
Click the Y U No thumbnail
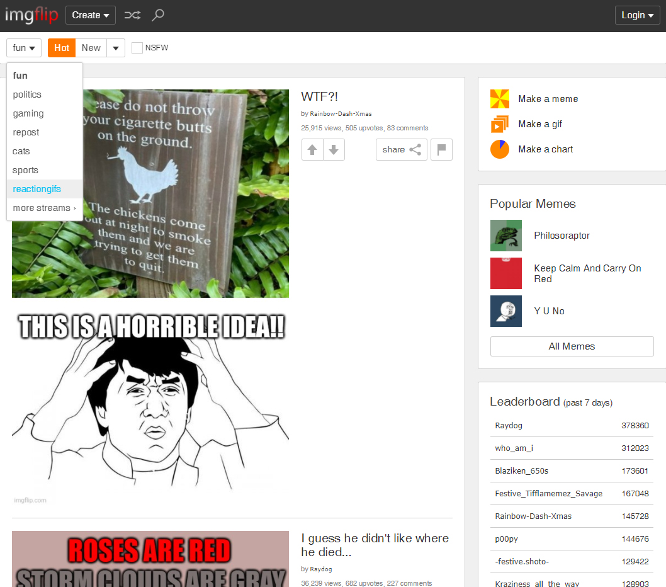pos(506,311)
